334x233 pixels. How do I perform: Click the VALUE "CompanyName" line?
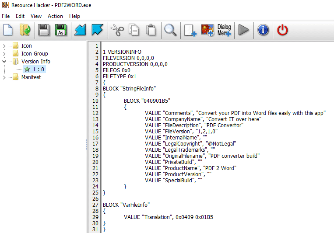[x=203, y=119]
